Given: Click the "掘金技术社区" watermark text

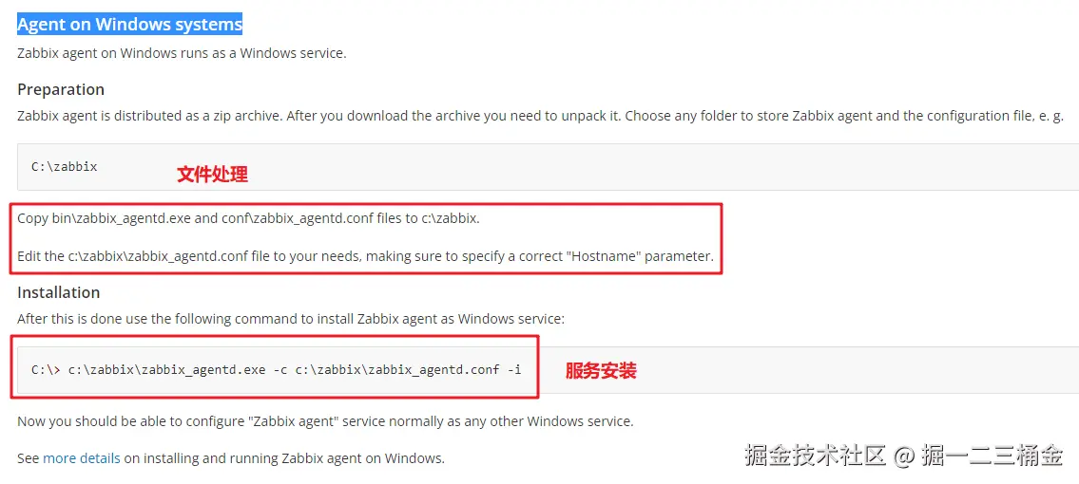Looking at the screenshot, I should 816,456.
